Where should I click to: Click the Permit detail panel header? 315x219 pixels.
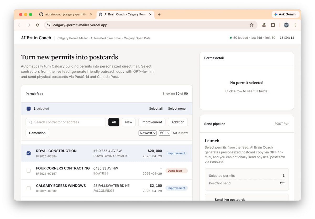[x=247, y=59]
